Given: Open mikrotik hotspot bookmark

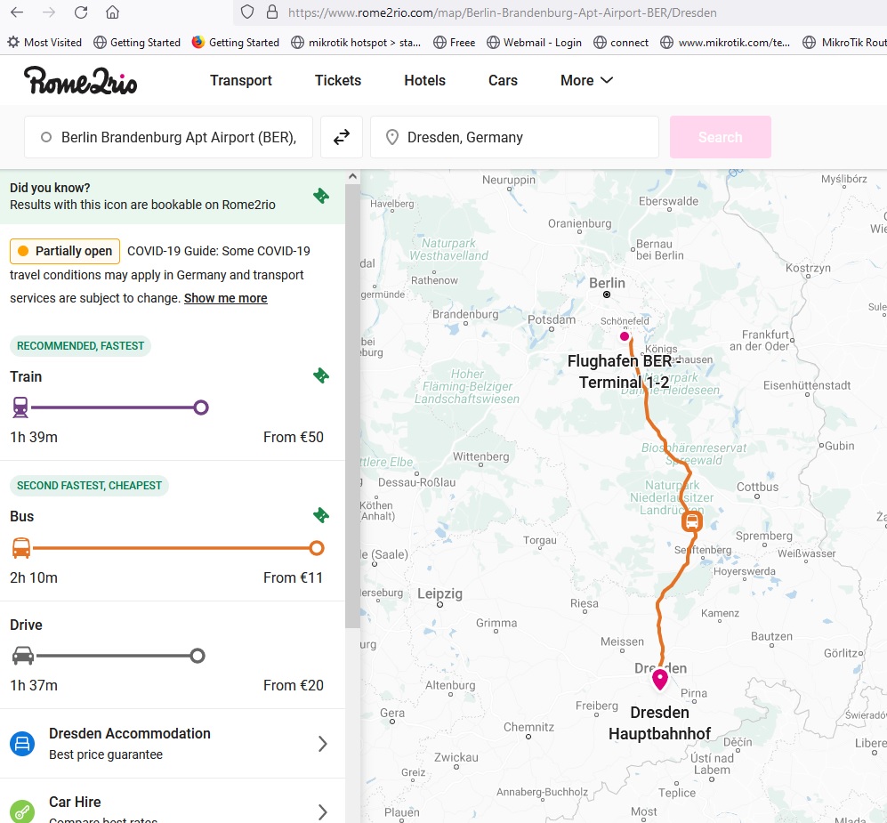Looking at the screenshot, I should click(x=356, y=43).
